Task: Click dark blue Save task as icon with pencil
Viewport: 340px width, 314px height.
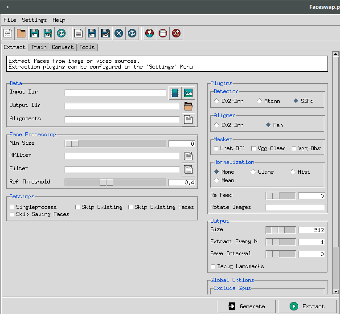Action: pyautogui.click(x=105, y=33)
